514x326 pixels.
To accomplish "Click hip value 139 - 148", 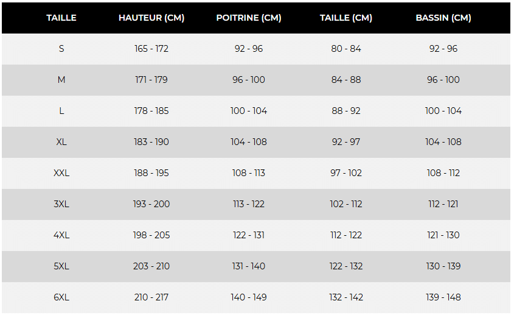I will point(443,297).
